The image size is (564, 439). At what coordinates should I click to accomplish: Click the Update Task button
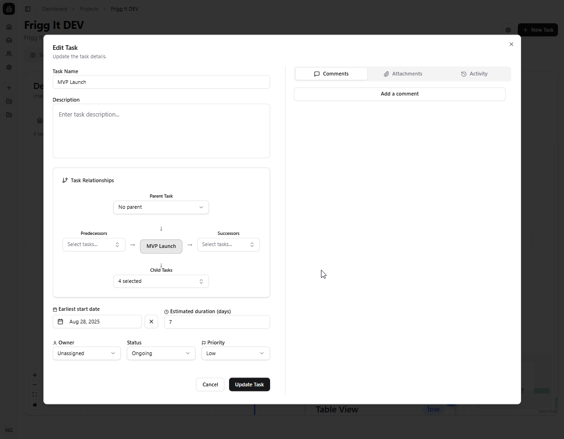pyautogui.click(x=250, y=384)
